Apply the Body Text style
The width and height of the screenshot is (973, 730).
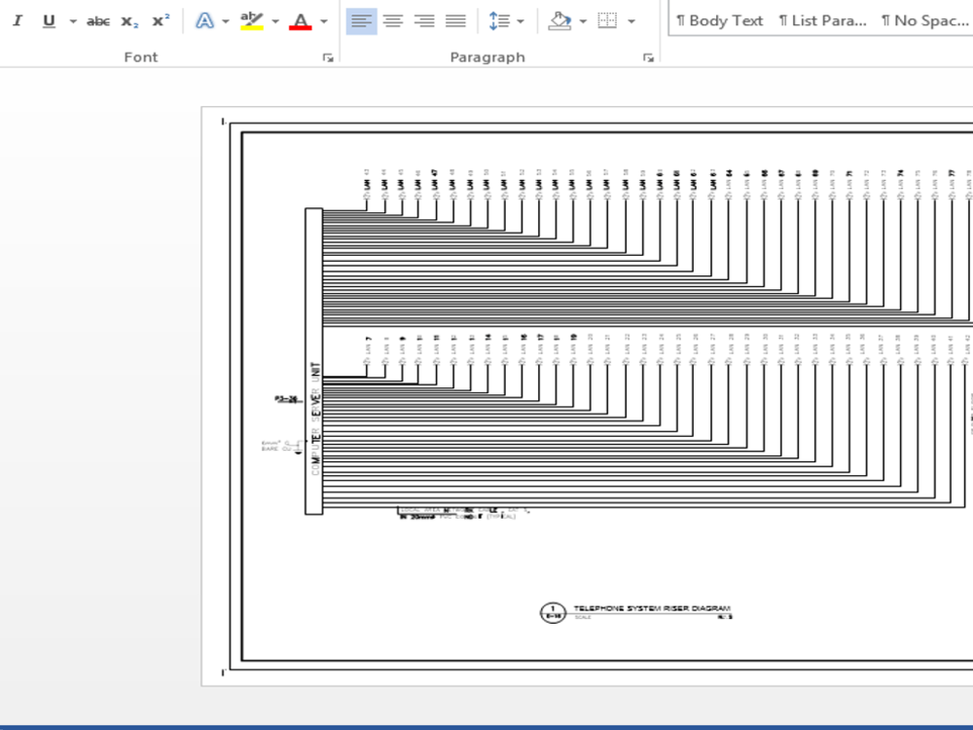(719, 19)
